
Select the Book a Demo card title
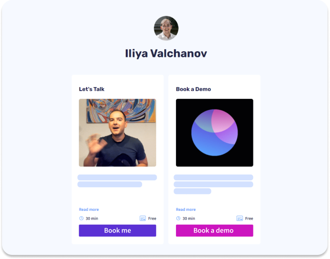point(193,89)
